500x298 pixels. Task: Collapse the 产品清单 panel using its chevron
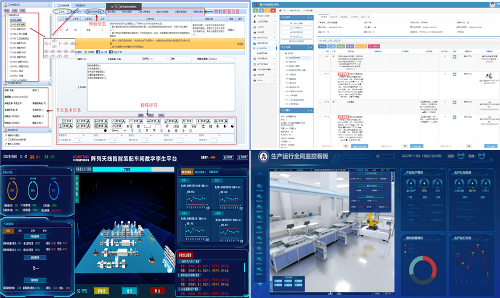[311, 17]
